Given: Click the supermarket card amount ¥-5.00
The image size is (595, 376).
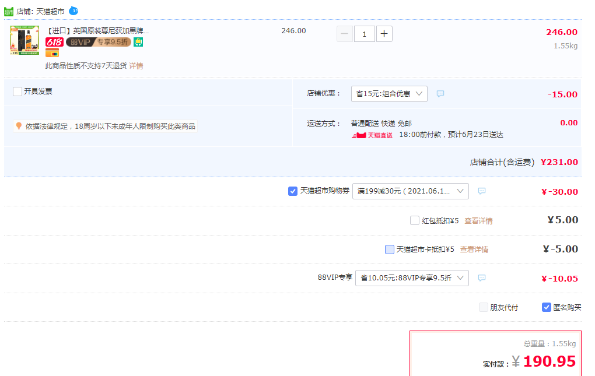Looking at the screenshot, I should [561, 249].
